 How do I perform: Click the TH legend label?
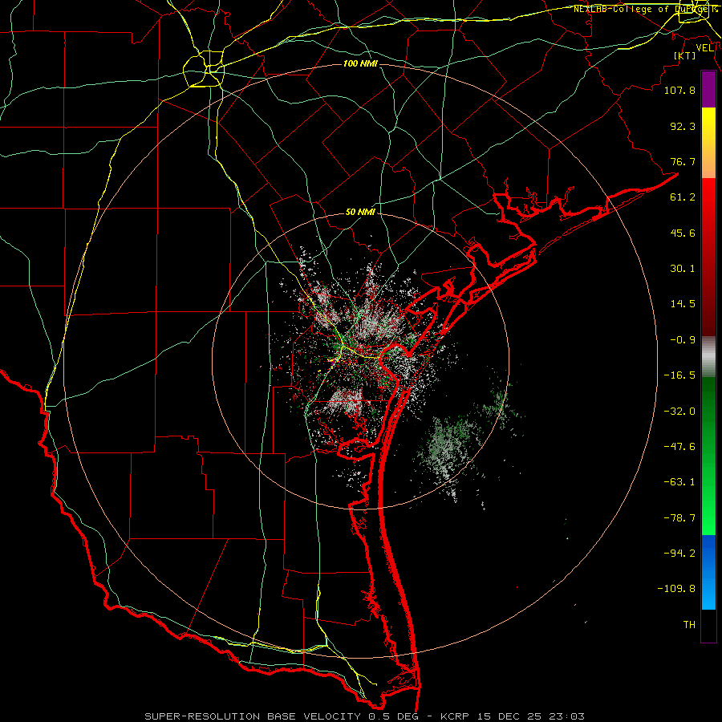[689, 625]
